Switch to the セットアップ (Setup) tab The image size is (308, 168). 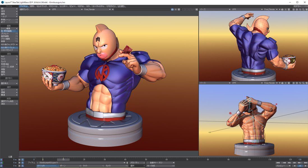pos(42,6)
